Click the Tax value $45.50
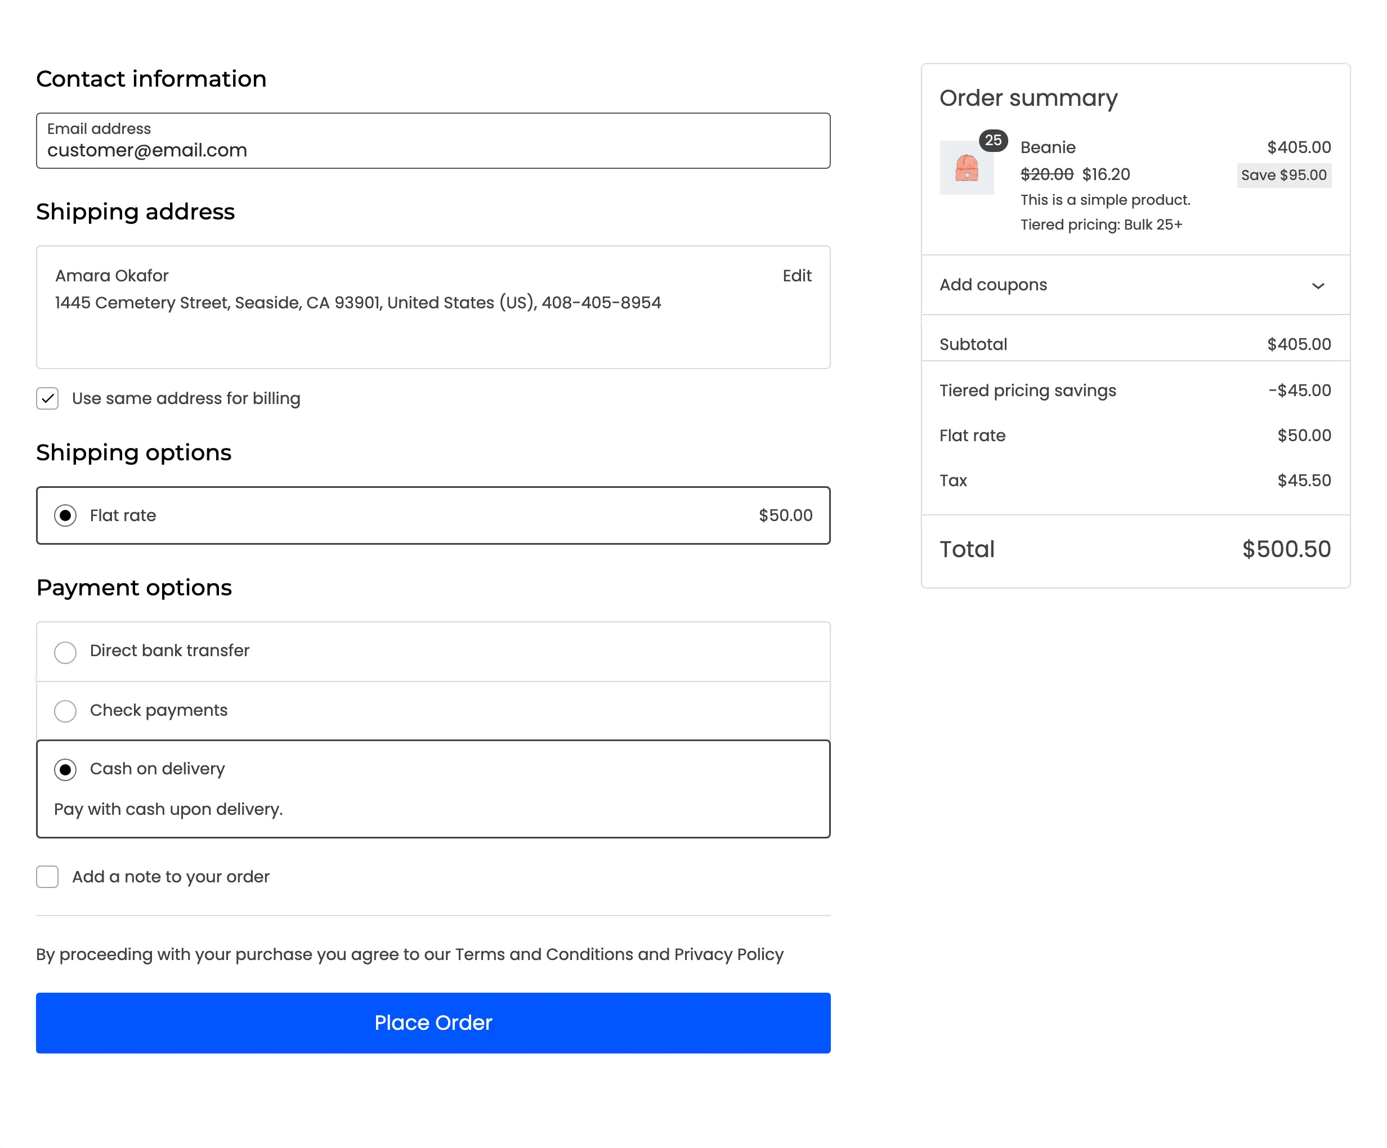This screenshot has width=1387, height=1148. [1304, 481]
